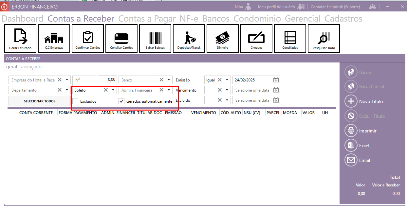Switch to the avançado tab
The width and height of the screenshot is (407, 209).
pos(31,67)
